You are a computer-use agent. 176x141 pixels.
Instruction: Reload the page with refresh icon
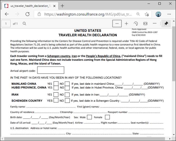click(27, 14)
